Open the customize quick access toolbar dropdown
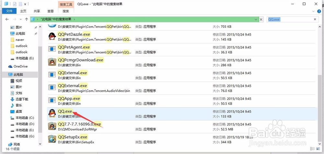The height and width of the screenshot is (154, 324). [x=25, y=4]
